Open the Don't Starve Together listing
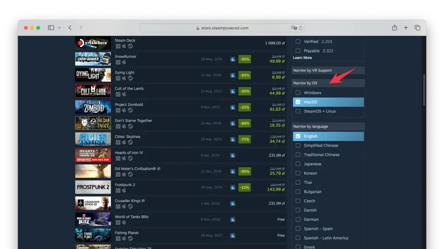Screen dimensions: 443x249 tap(181, 123)
